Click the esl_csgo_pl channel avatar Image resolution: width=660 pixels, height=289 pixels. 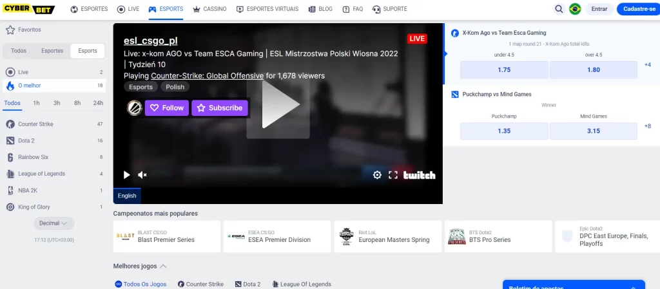pos(134,108)
